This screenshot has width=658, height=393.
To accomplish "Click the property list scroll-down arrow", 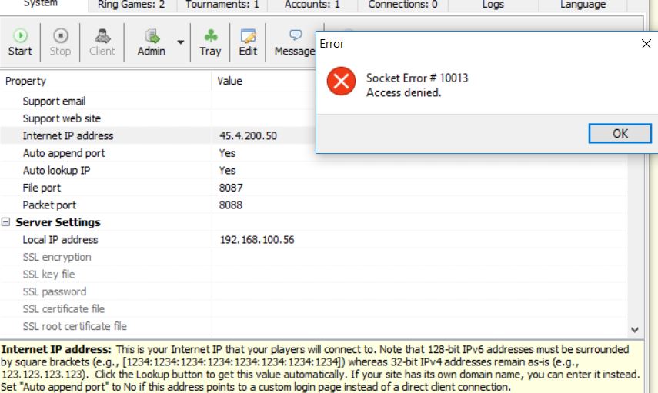I will tap(634, 330).
